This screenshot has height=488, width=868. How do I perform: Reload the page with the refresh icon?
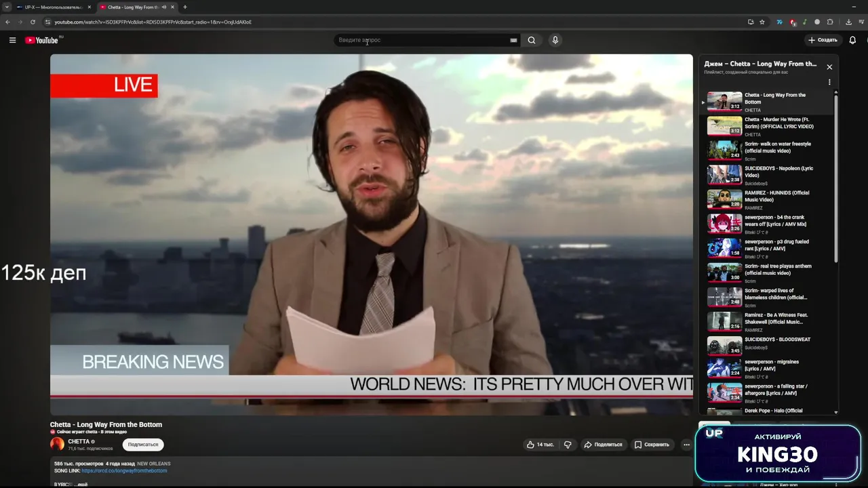coord(33,22)
